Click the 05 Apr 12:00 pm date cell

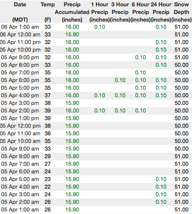[20, 126]
